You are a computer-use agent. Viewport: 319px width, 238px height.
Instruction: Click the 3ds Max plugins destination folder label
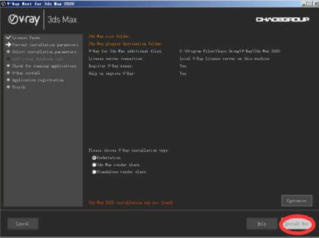tap(125, 44)
